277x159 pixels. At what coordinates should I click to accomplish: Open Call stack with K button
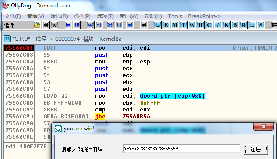click(x=226, y=25)
